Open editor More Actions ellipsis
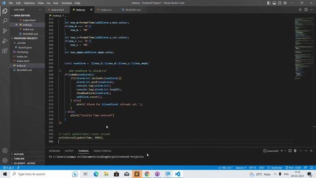This screenshot has height=178, width=316. pos(312,10)
